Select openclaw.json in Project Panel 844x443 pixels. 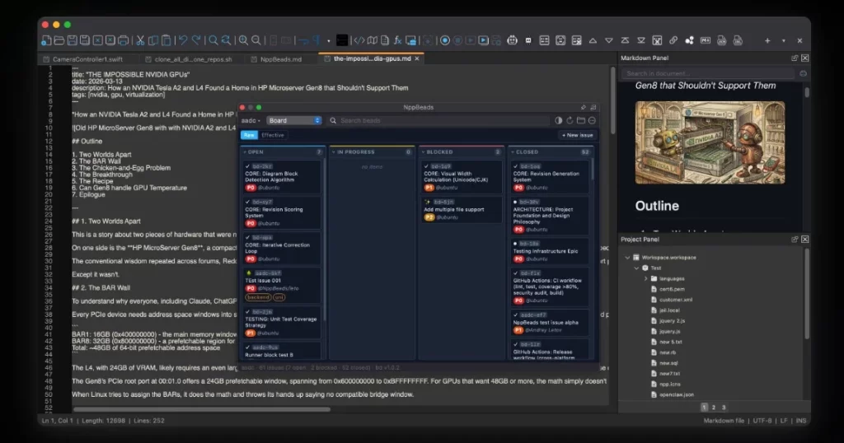click(676, 394)
